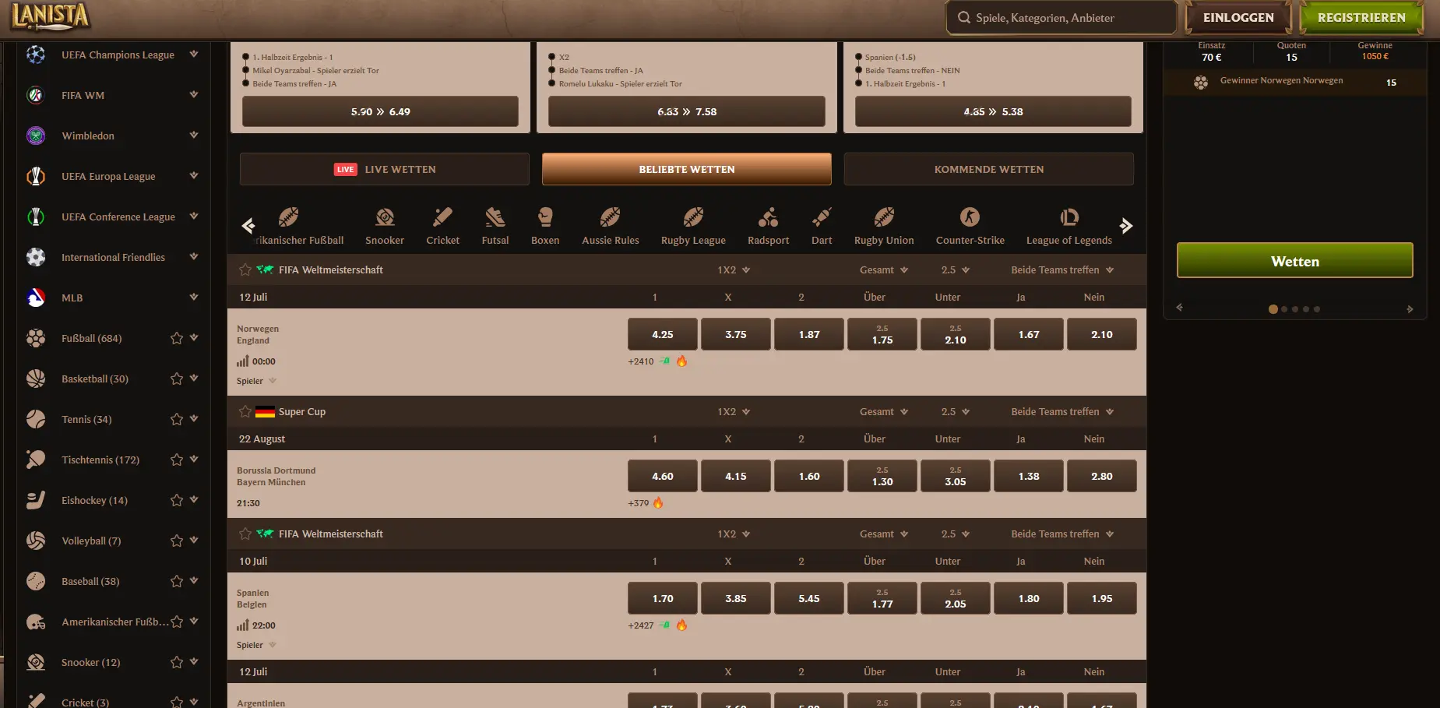
Task: Click the Einloggen button
Action: pos(1238,17)
